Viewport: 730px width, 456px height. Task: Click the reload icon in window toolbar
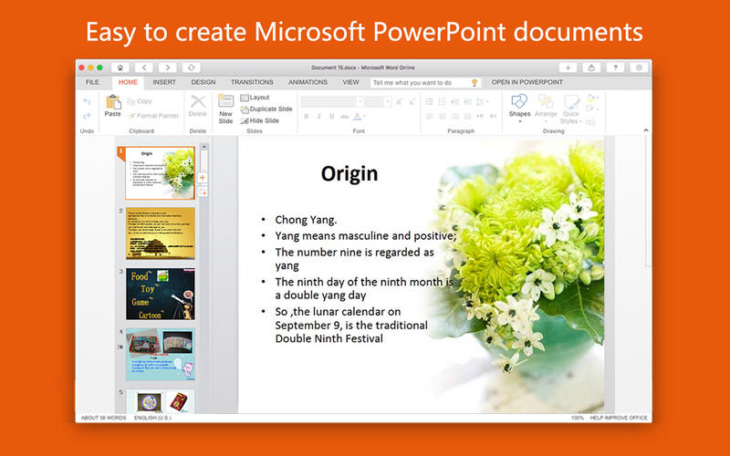pyautogui.click(x=192, y=67)
